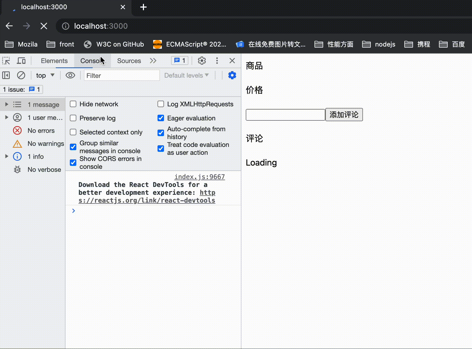Expand more DevTools tabs with double chevron

click(153, 61)
